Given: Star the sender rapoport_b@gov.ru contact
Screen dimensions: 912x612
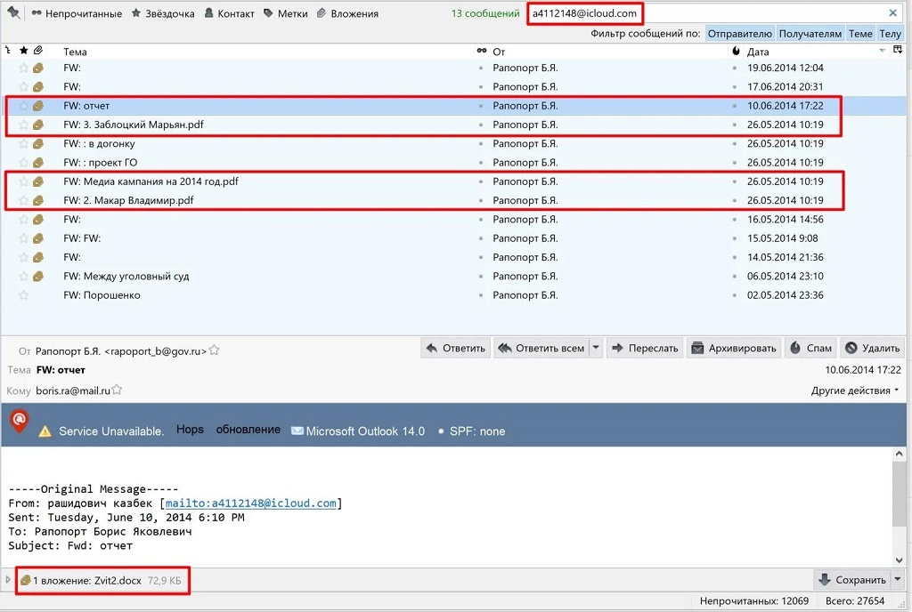Looking at the screenshot, I should (214, 350).
